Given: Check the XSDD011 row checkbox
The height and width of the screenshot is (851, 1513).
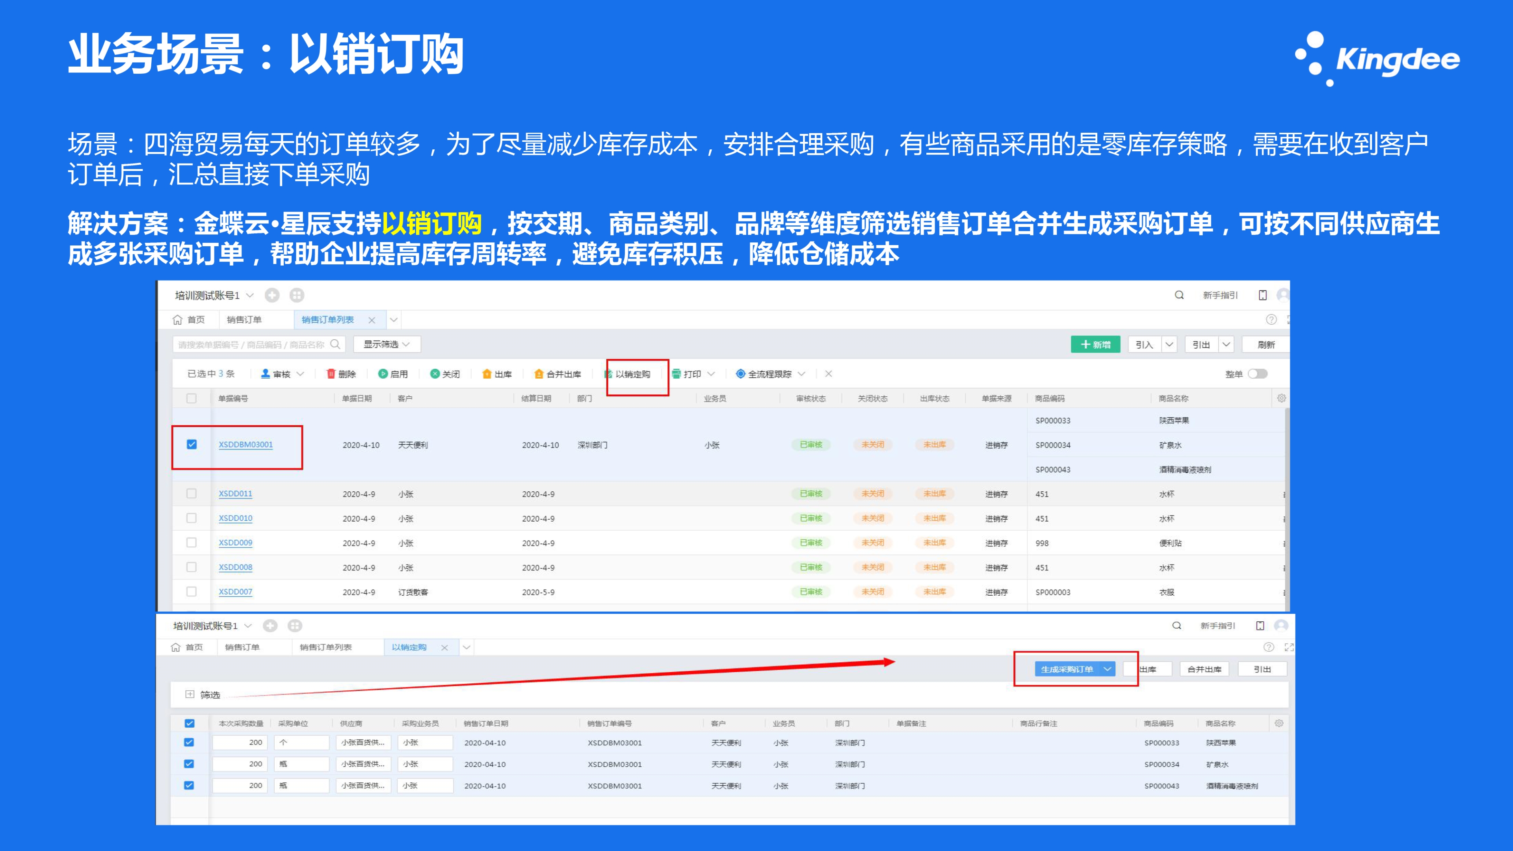Looking at the screenshot, I should coord(191,493).
